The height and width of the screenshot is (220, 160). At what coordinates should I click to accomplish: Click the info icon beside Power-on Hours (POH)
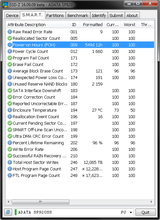(x=10, y=45)
